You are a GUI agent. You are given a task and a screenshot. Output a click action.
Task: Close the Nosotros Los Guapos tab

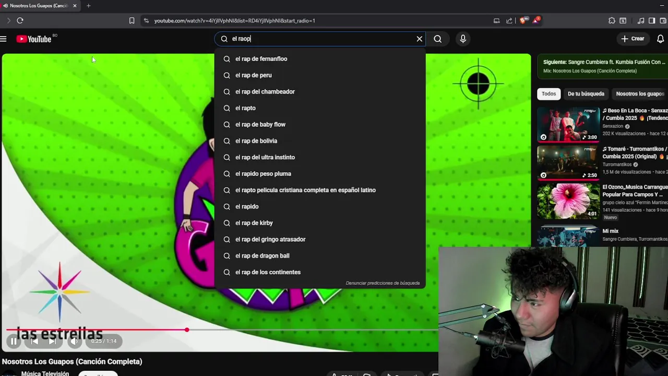tap(75, 6)
